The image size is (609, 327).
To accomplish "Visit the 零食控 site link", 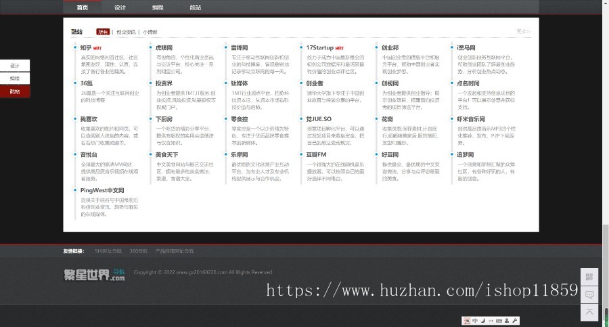I will pyautogui.click(x=240, y=119).
